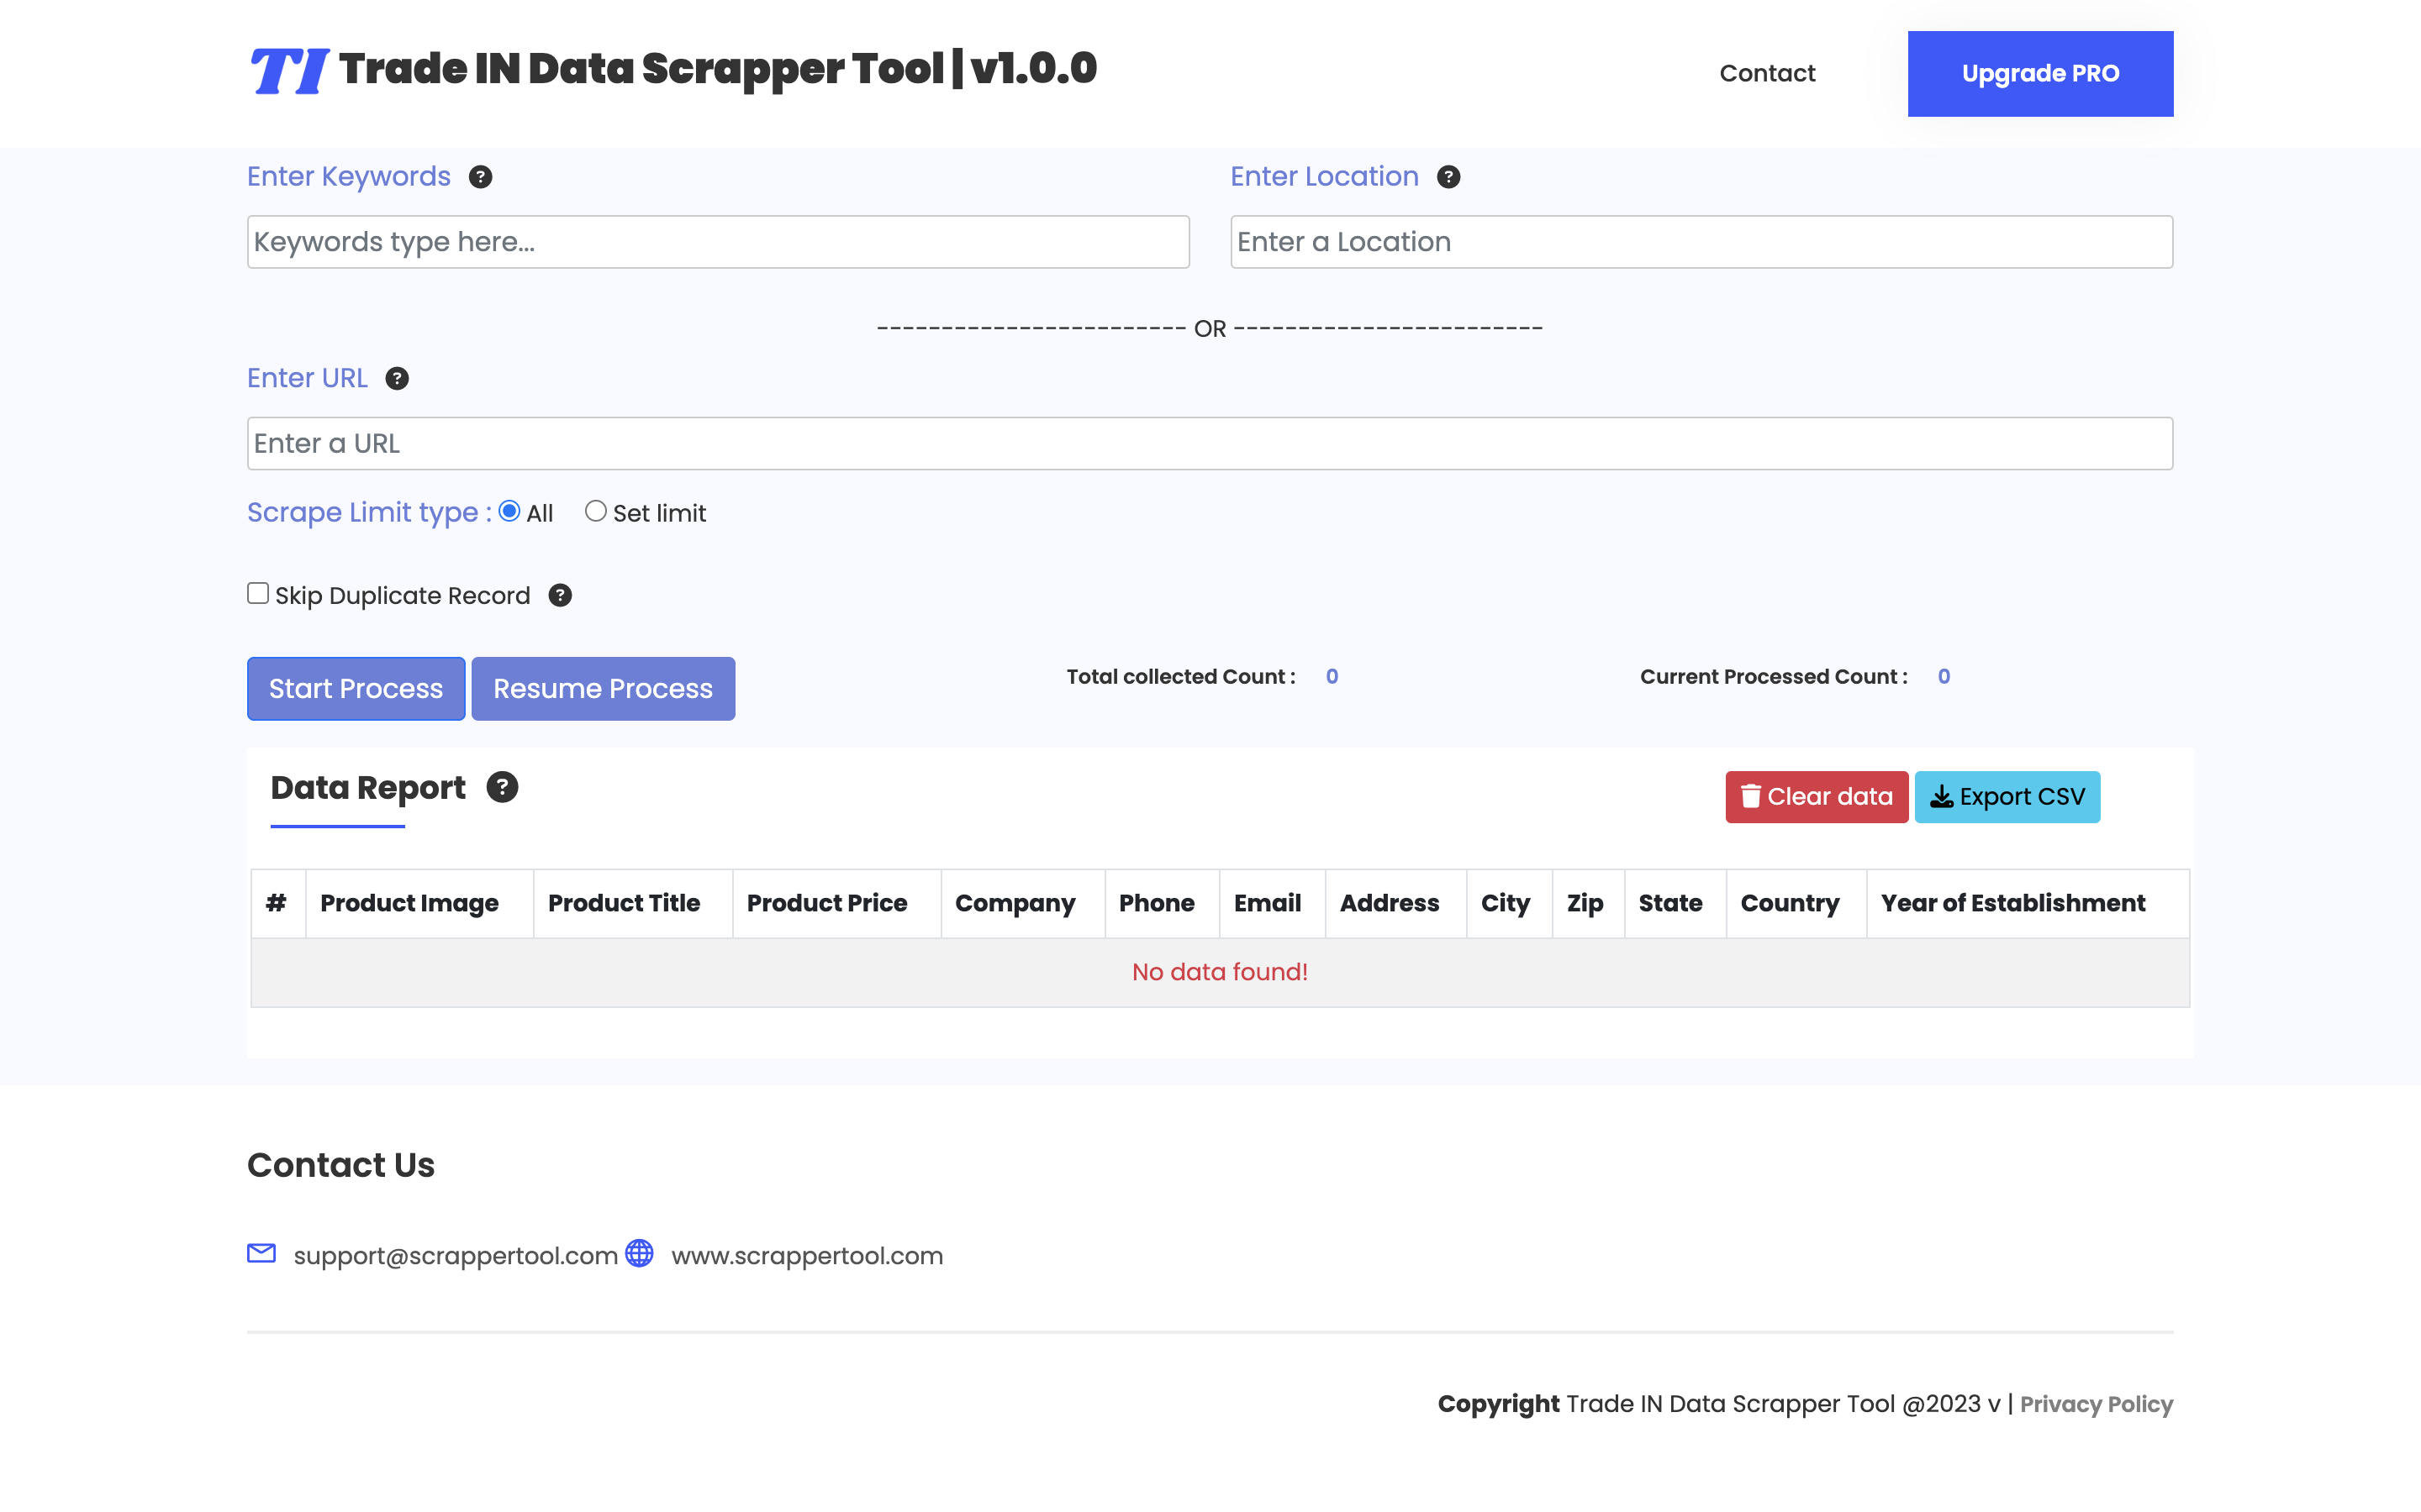Select the All scrape limit radio

[x=509, y=511]
